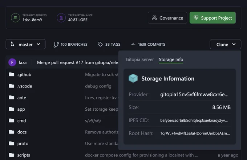
Task: Select the Storage Info tab
Action: click(171, 60)
